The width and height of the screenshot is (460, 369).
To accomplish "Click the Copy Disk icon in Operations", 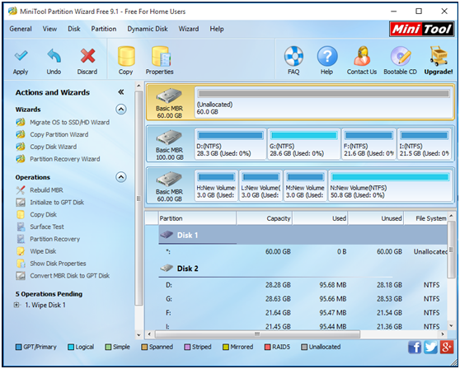I will pos(21,214).
